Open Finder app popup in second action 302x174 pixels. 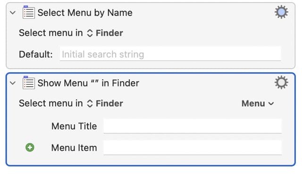[x=105, y=103]
